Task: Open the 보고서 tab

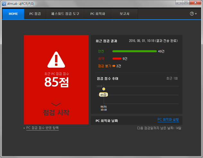Action: [125, 14]
